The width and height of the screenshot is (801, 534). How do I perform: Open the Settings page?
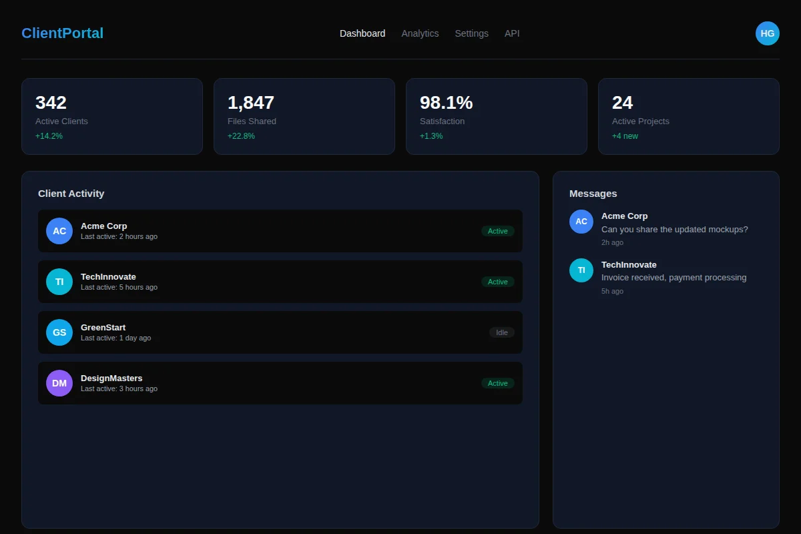471,33
